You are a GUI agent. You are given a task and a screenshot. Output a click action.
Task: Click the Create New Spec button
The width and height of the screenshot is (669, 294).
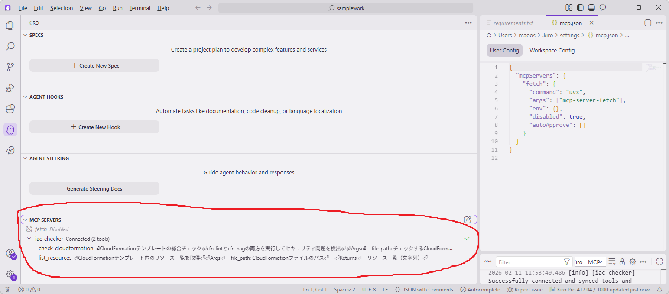(94, 65)
